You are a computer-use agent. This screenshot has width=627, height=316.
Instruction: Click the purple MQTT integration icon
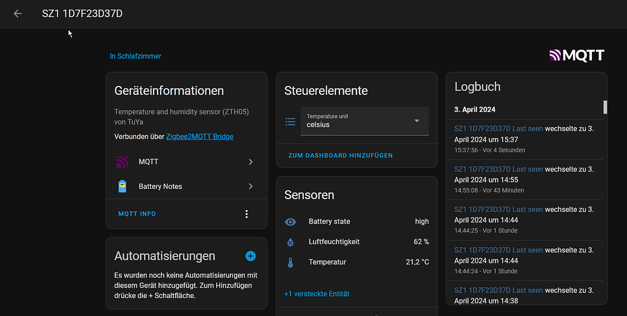pos(122,162)
